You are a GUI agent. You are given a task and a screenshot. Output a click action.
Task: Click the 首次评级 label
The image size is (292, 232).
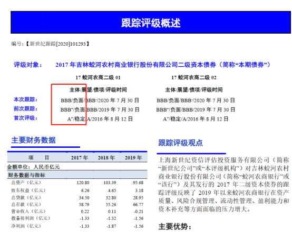pos(25,118)
